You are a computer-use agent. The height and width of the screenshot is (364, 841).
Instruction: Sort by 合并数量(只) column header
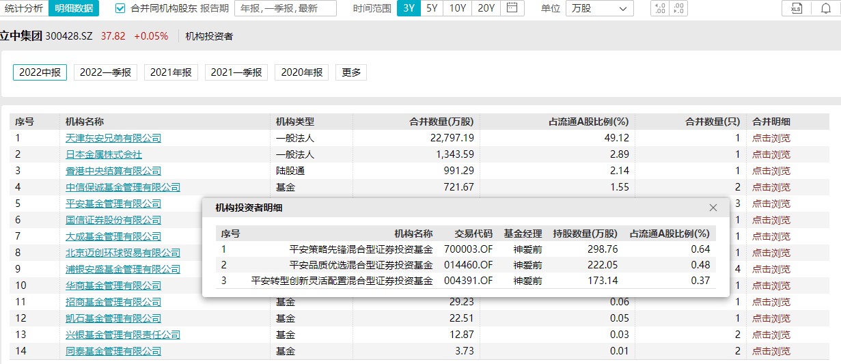[x=713, y=122]
